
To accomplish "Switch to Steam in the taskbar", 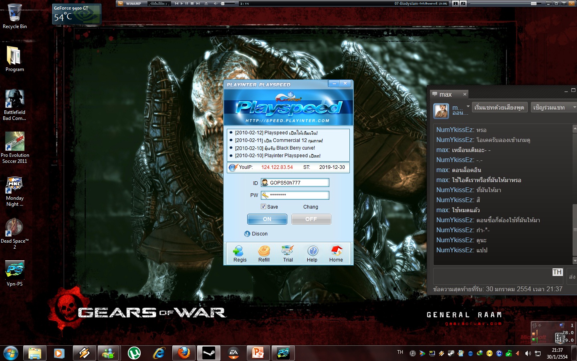I will 209,353.
